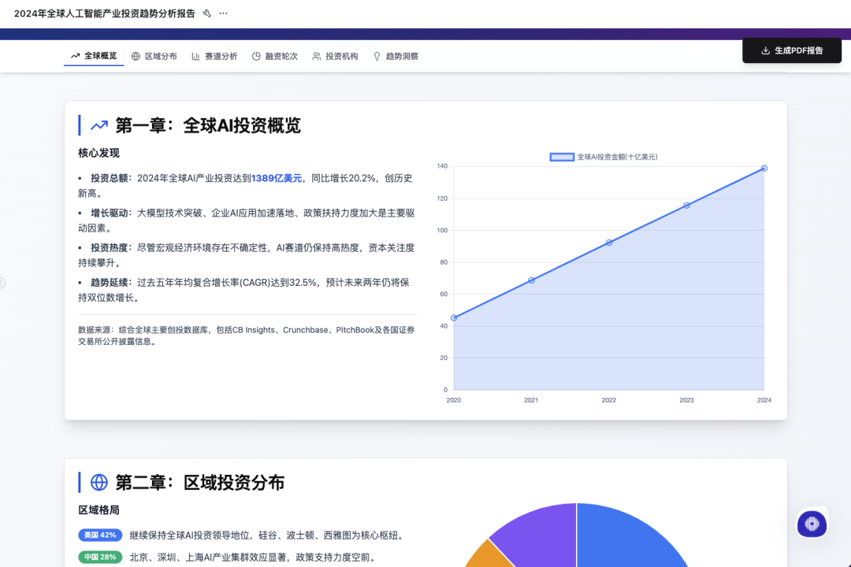Open the 区域分布 tab
The width and height of the screenshot is (851, 567).
154,57
